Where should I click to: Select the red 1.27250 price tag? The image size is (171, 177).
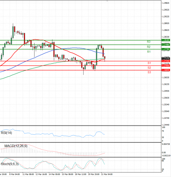tap(166, 61)
